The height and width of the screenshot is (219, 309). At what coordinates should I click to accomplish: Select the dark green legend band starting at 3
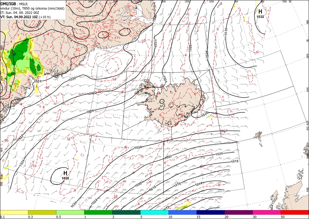click(x=126, y=212)
